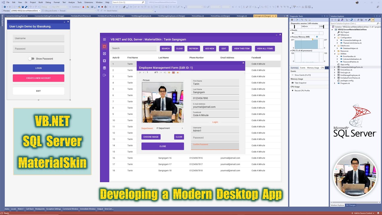Click the CREATE A NEW ACCOUNT button

tap(38, 78)
